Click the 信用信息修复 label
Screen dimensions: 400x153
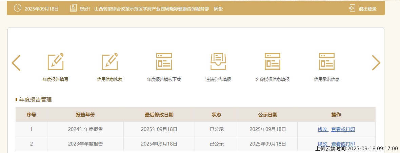point(110,79)
